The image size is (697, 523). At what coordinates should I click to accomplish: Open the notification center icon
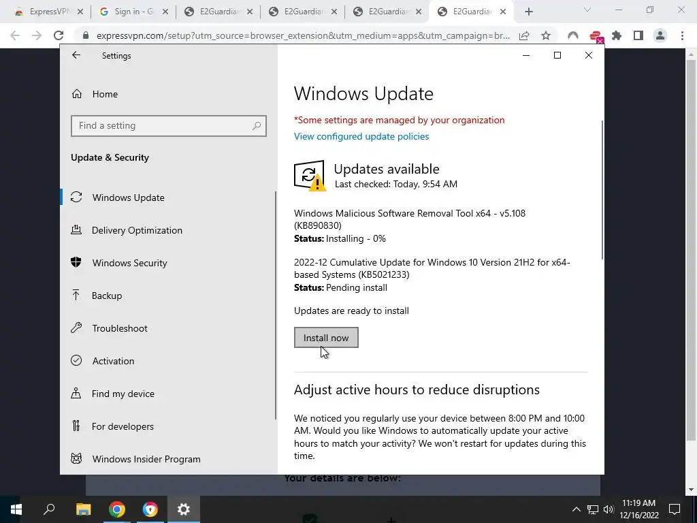675,509
